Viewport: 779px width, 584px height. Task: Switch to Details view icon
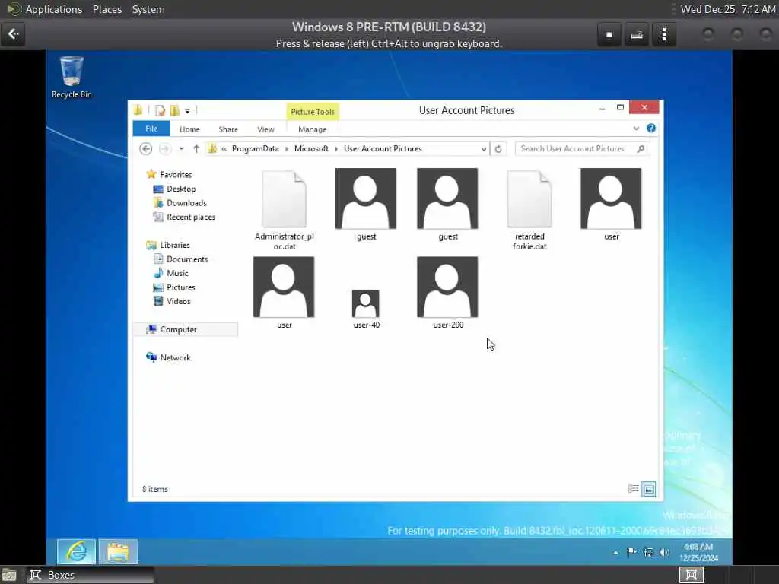click(634, 489)
